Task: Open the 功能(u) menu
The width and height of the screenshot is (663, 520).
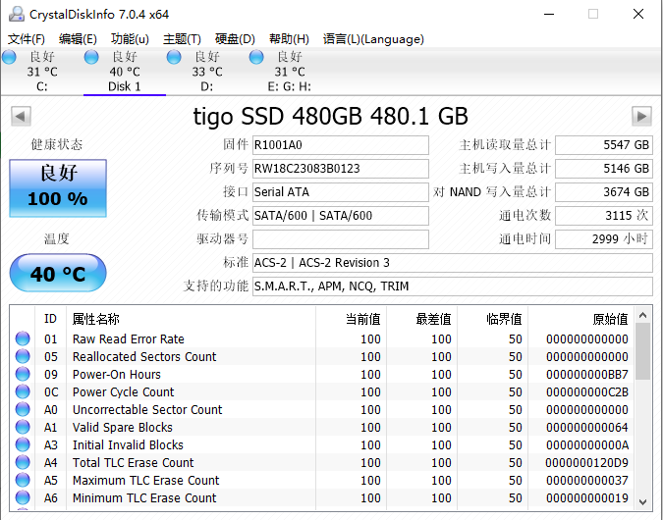Action: [x=130, y=39]
